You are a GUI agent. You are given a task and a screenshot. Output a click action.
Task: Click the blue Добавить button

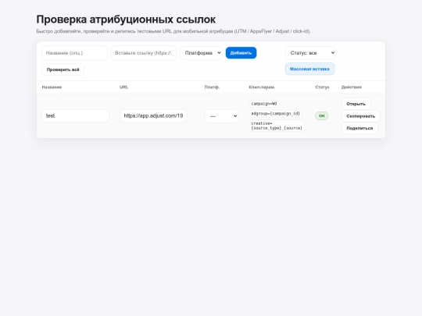point(241,53)
